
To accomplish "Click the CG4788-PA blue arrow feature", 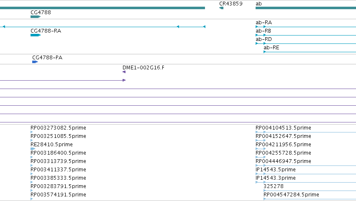I will coord(35,62).
